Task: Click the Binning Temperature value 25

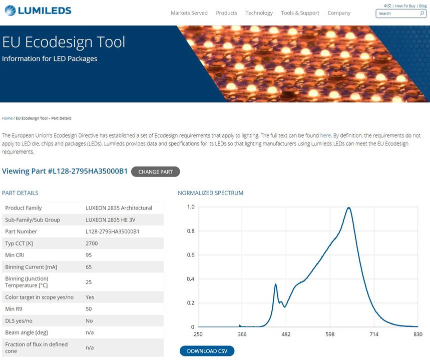Action: pyautogui.click(x=89, y=282)
